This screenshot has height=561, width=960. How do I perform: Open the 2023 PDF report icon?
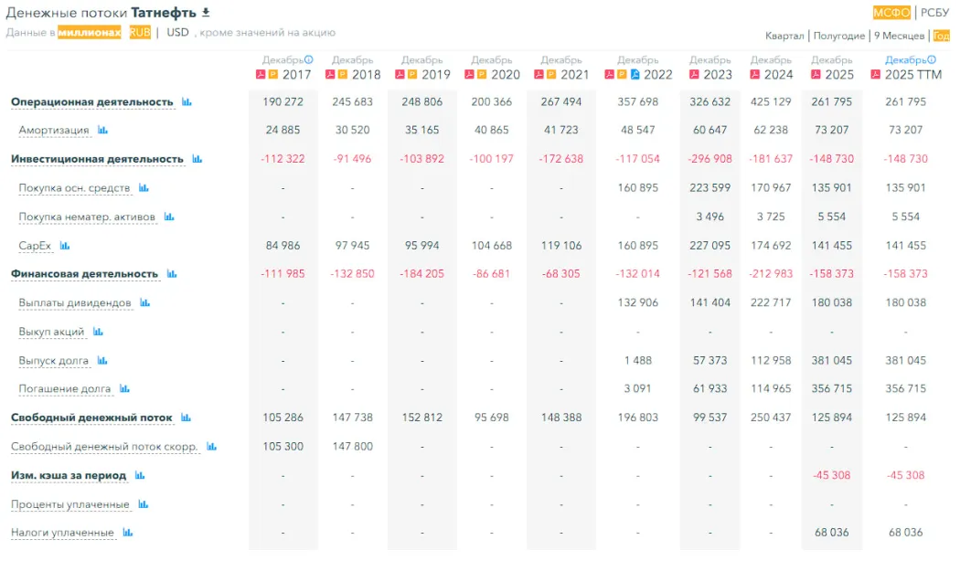pos(694,75)
